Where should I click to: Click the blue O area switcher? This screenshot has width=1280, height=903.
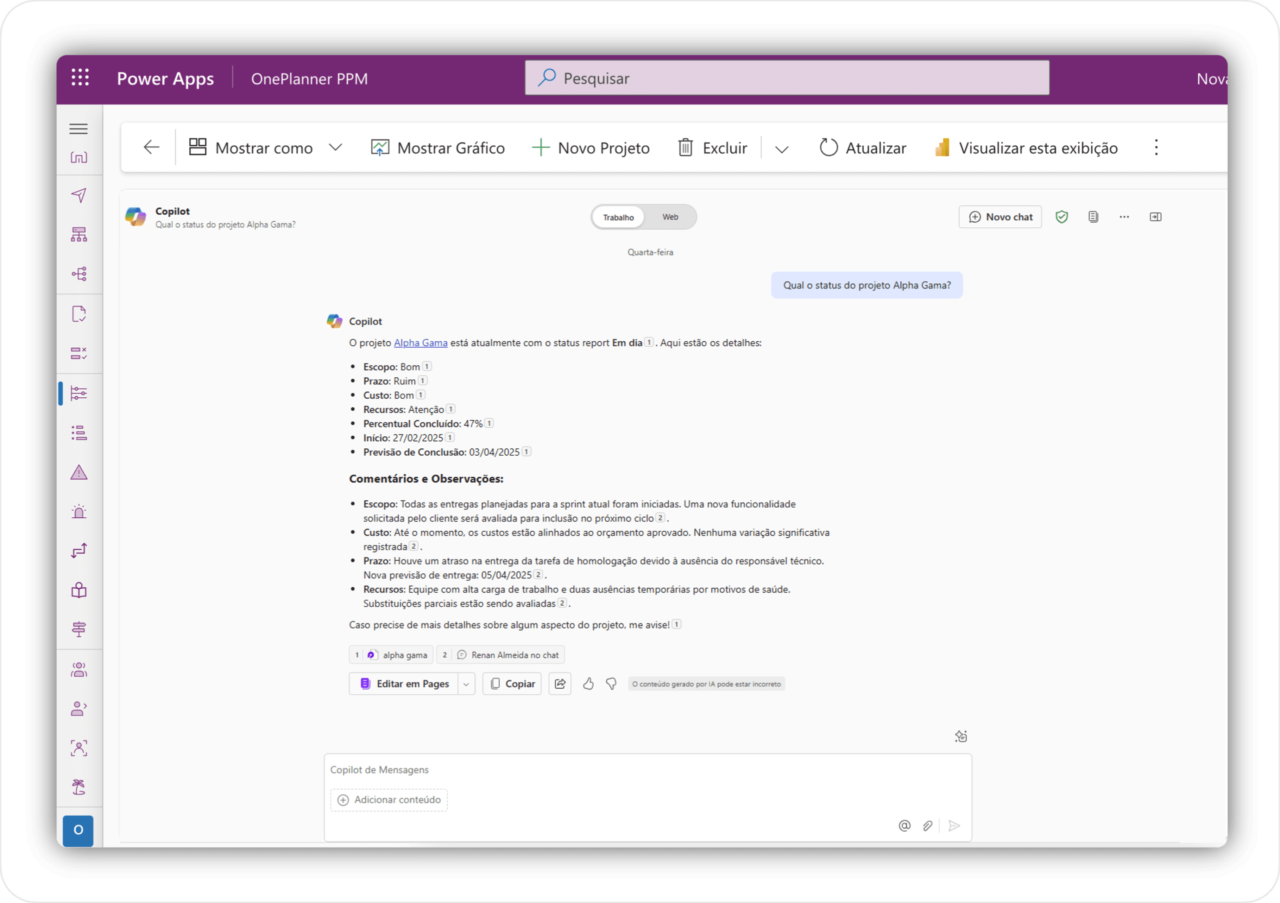(x=78, y=830)
